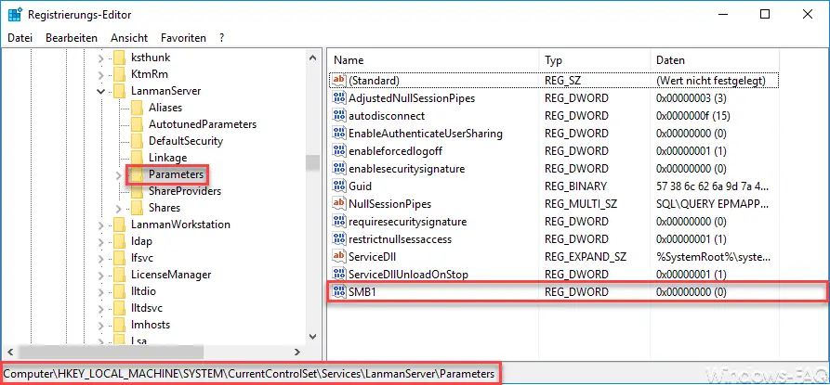The image size is (830, 385).
Task: Click the SMB1 DWORD value icon
Action: click(338, 291)
